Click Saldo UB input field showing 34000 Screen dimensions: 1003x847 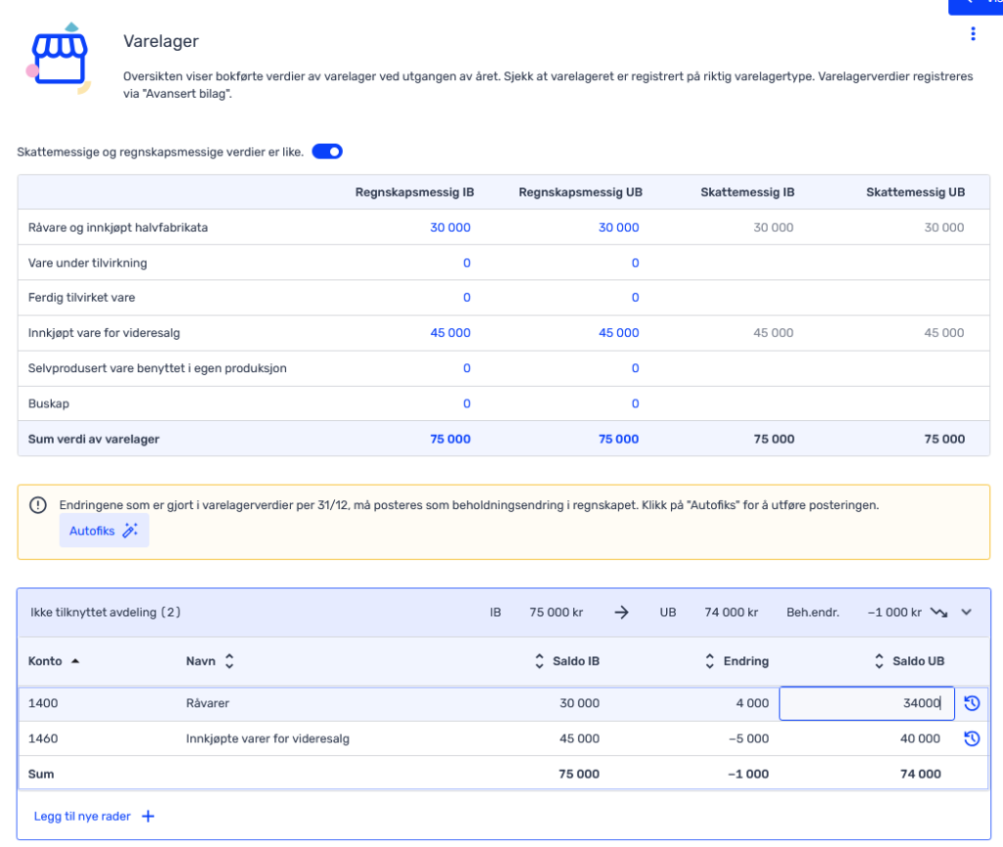[866, 703]
